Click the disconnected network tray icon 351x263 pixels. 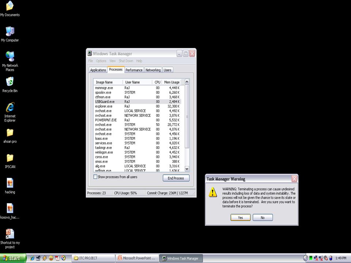point(316,258)
